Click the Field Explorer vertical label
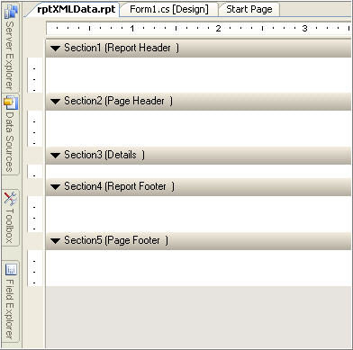This screenshot has height=350, width=353. click(x=10, y=309)
